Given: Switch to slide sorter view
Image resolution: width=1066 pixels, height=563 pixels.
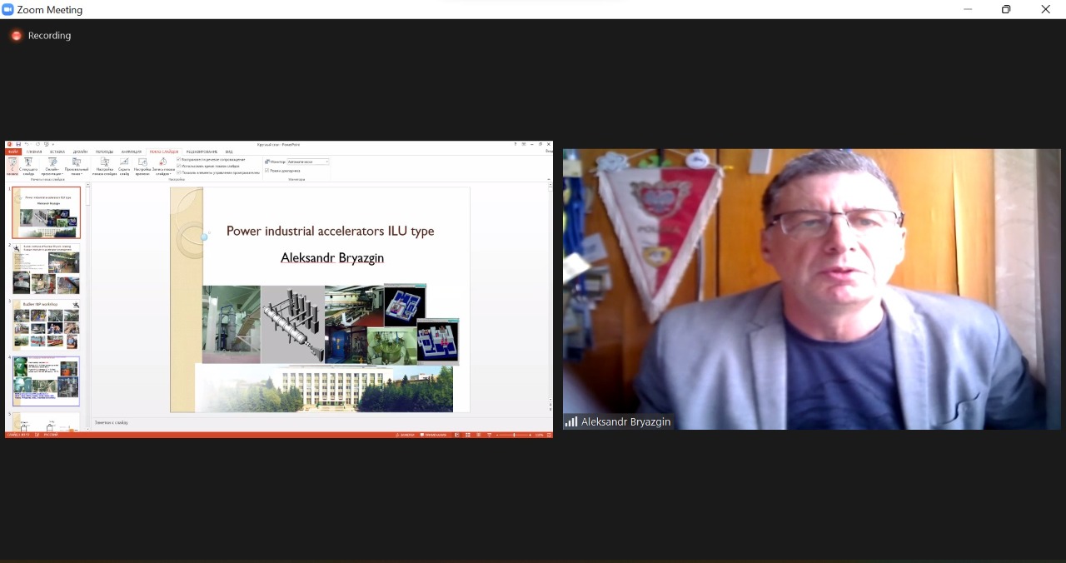Looking at the screenshot, I should [x=467, y=435].
